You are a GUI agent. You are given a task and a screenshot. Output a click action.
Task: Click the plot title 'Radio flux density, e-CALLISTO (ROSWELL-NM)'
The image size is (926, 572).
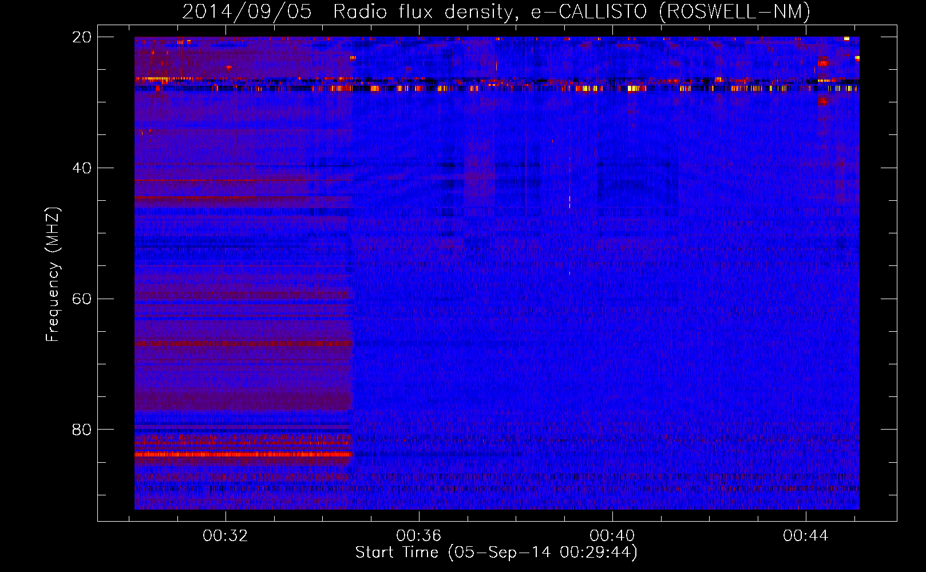[x=571, y=11]
